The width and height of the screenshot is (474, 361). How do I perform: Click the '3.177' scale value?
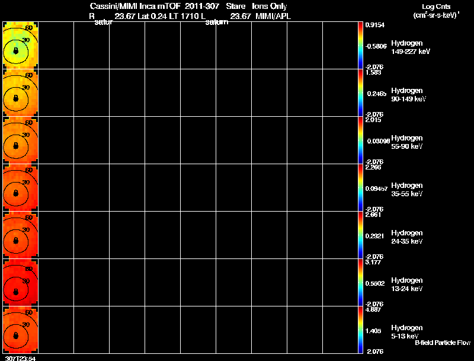(373, 262)
